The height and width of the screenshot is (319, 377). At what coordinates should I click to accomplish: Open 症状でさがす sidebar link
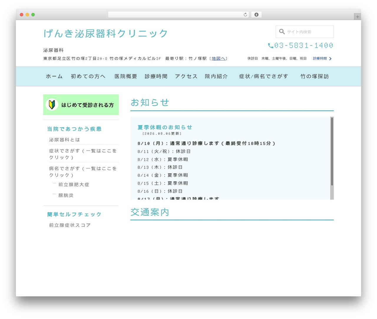point(83,154)
